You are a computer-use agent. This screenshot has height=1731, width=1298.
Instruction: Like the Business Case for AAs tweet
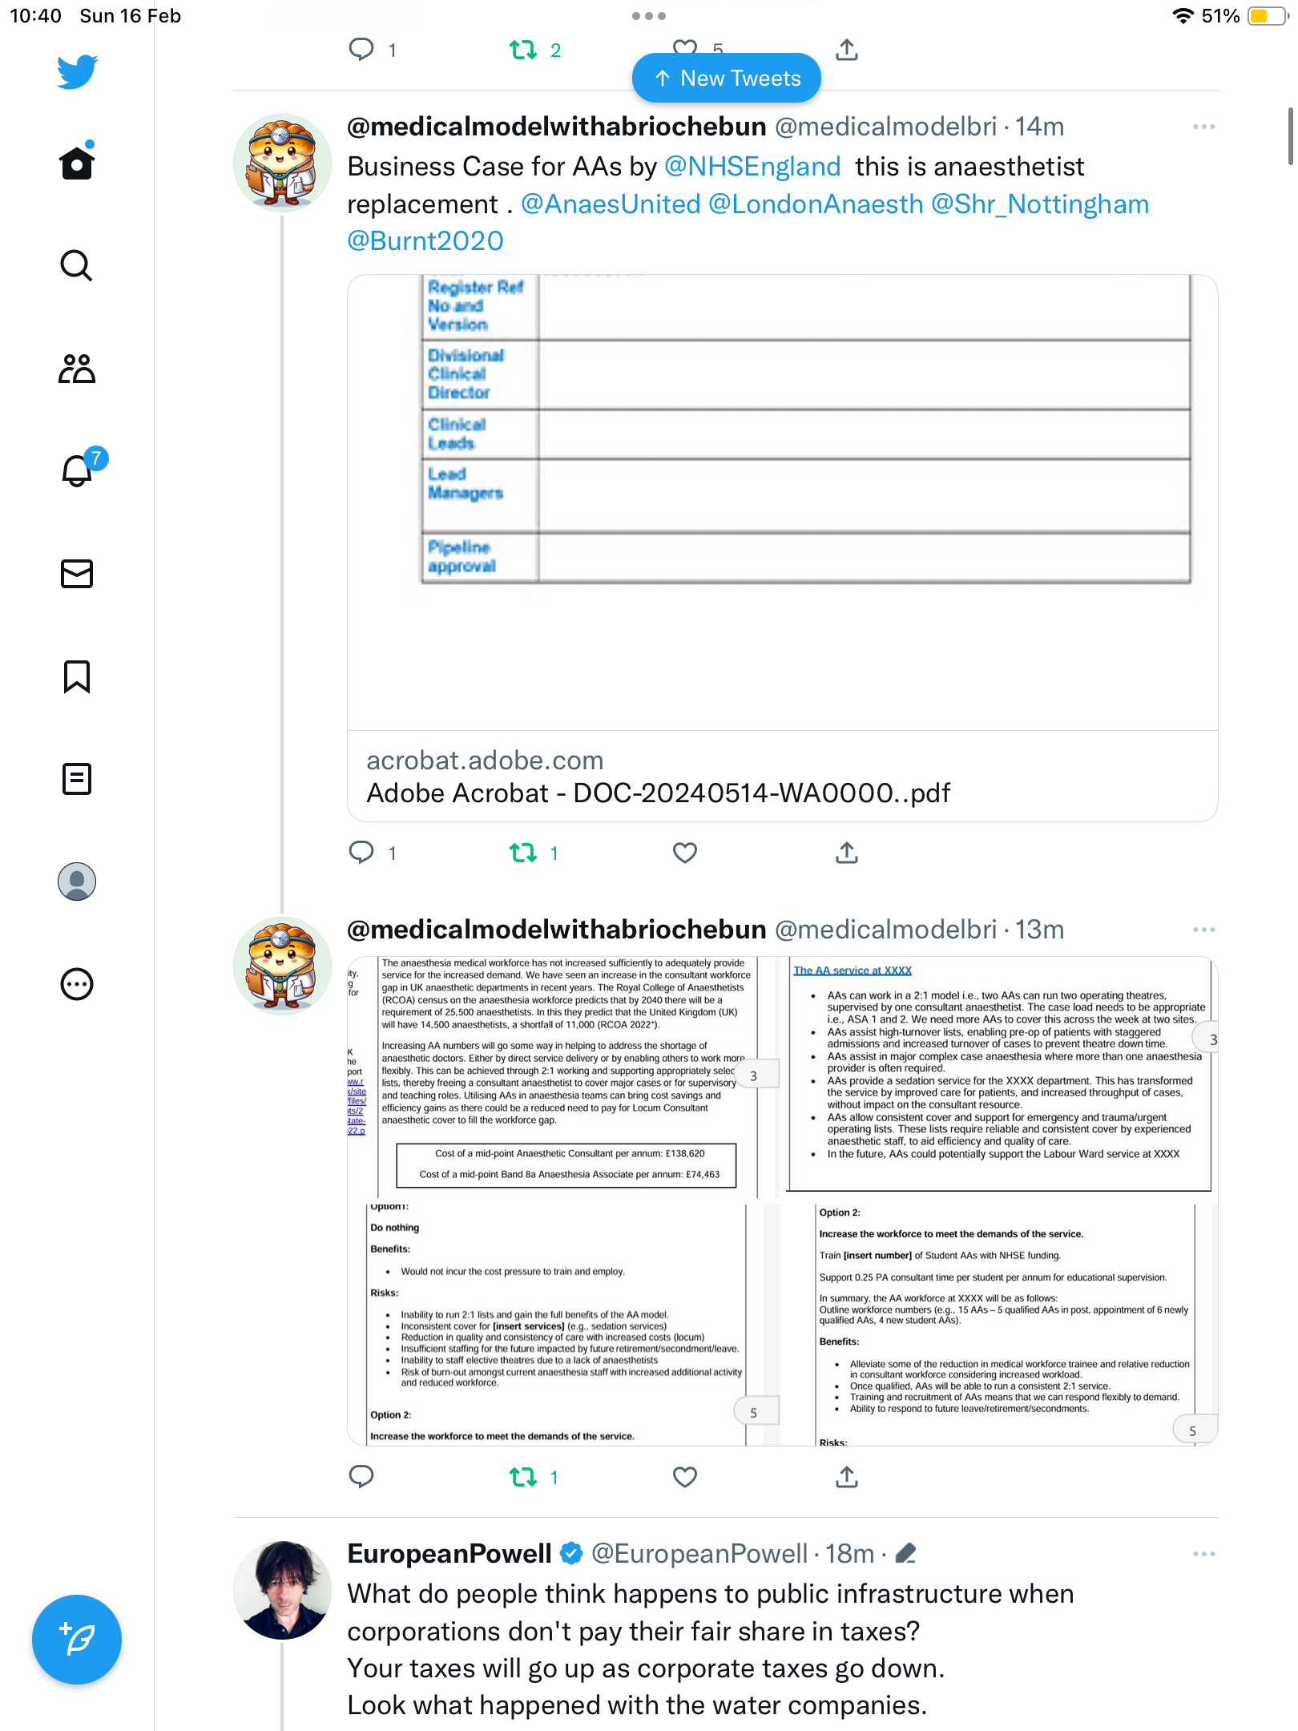(685, 853)
